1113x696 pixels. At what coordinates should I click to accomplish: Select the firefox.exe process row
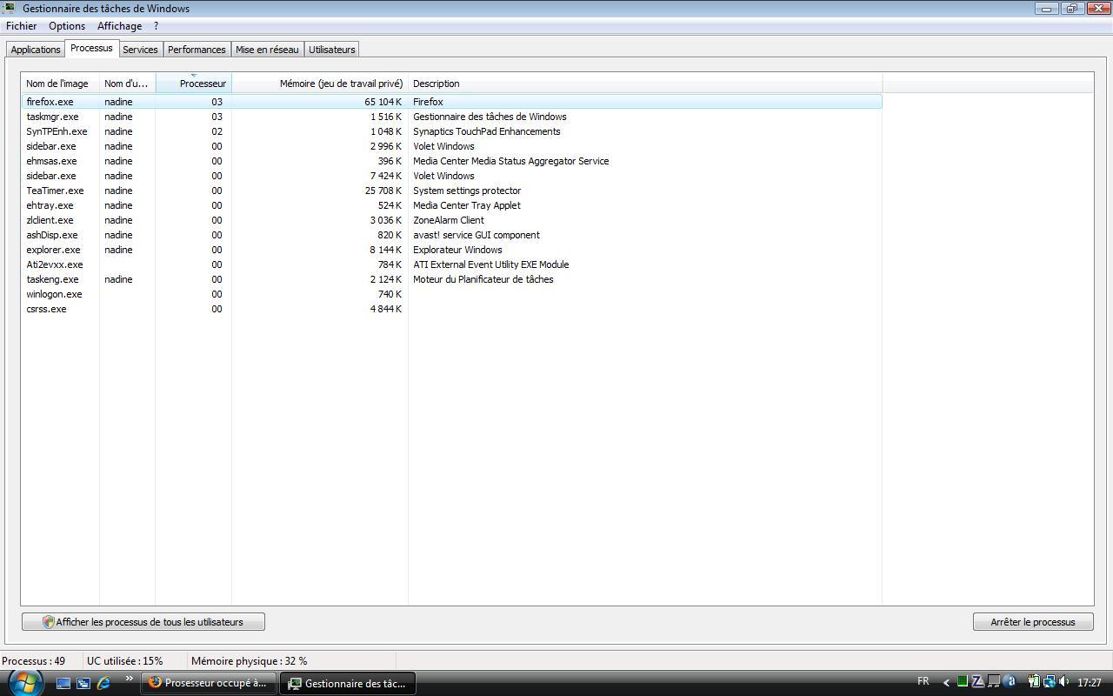(x=452, y=102)
